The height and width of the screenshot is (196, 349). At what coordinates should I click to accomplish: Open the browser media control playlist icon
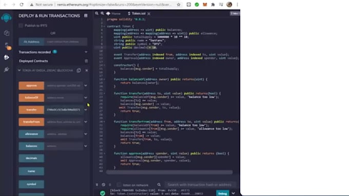click(221, 5)
